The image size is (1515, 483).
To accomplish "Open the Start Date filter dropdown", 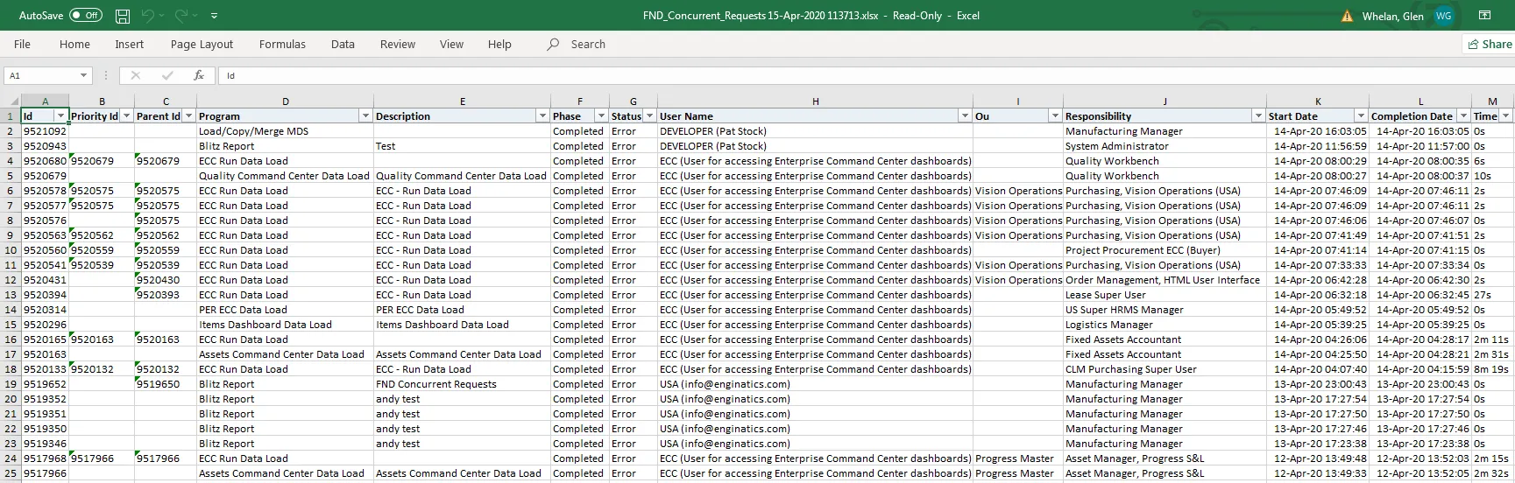I will pos(1360,116).
